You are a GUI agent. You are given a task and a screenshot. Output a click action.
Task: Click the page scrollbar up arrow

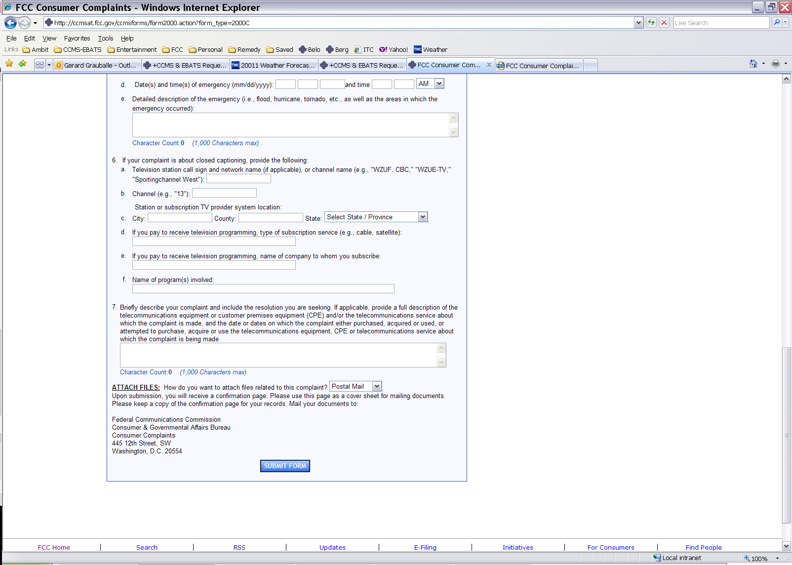(x=787, y=79)
